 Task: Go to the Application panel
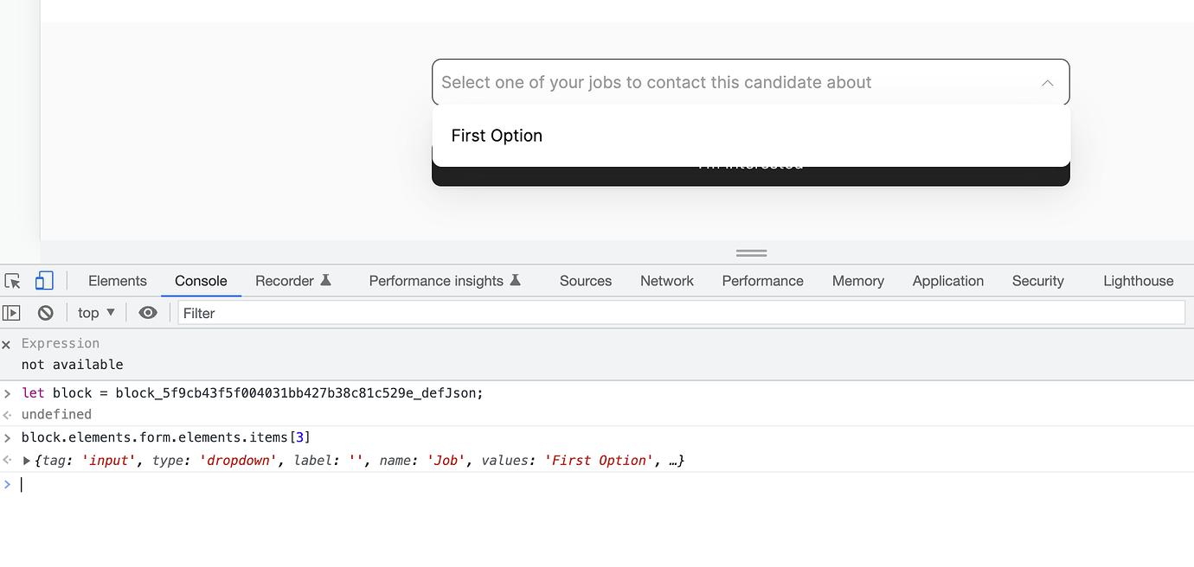(947, 280)
